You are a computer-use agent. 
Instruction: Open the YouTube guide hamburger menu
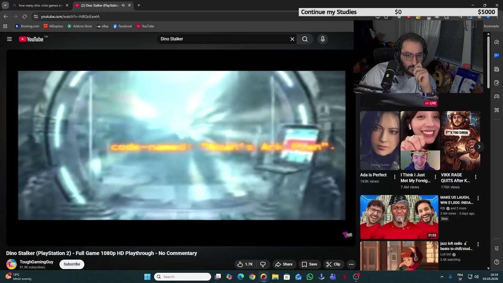(9, 39)
